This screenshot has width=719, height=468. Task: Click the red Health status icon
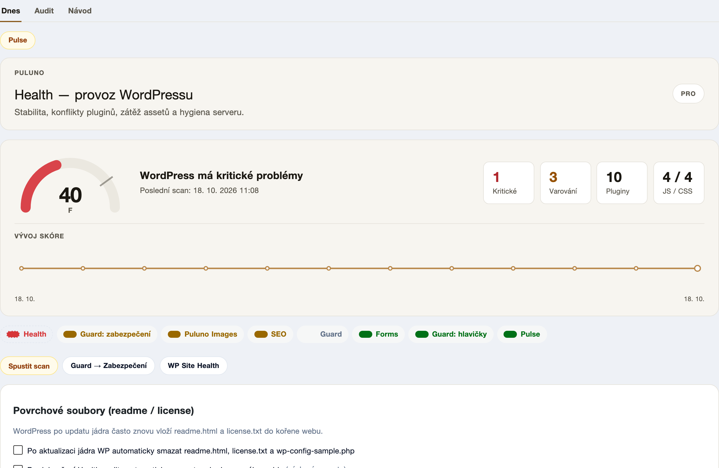tap(13, 334)
